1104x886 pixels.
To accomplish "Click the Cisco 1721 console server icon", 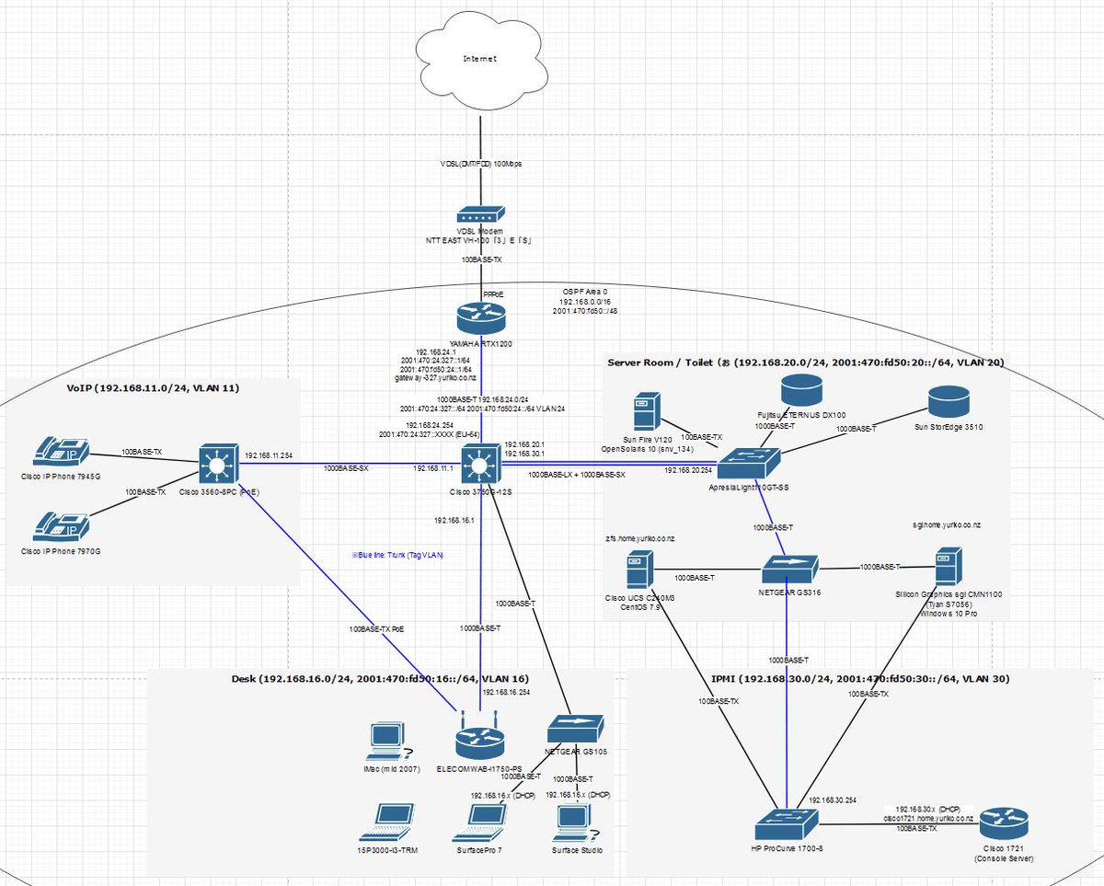I will [x=1004, y=822].
